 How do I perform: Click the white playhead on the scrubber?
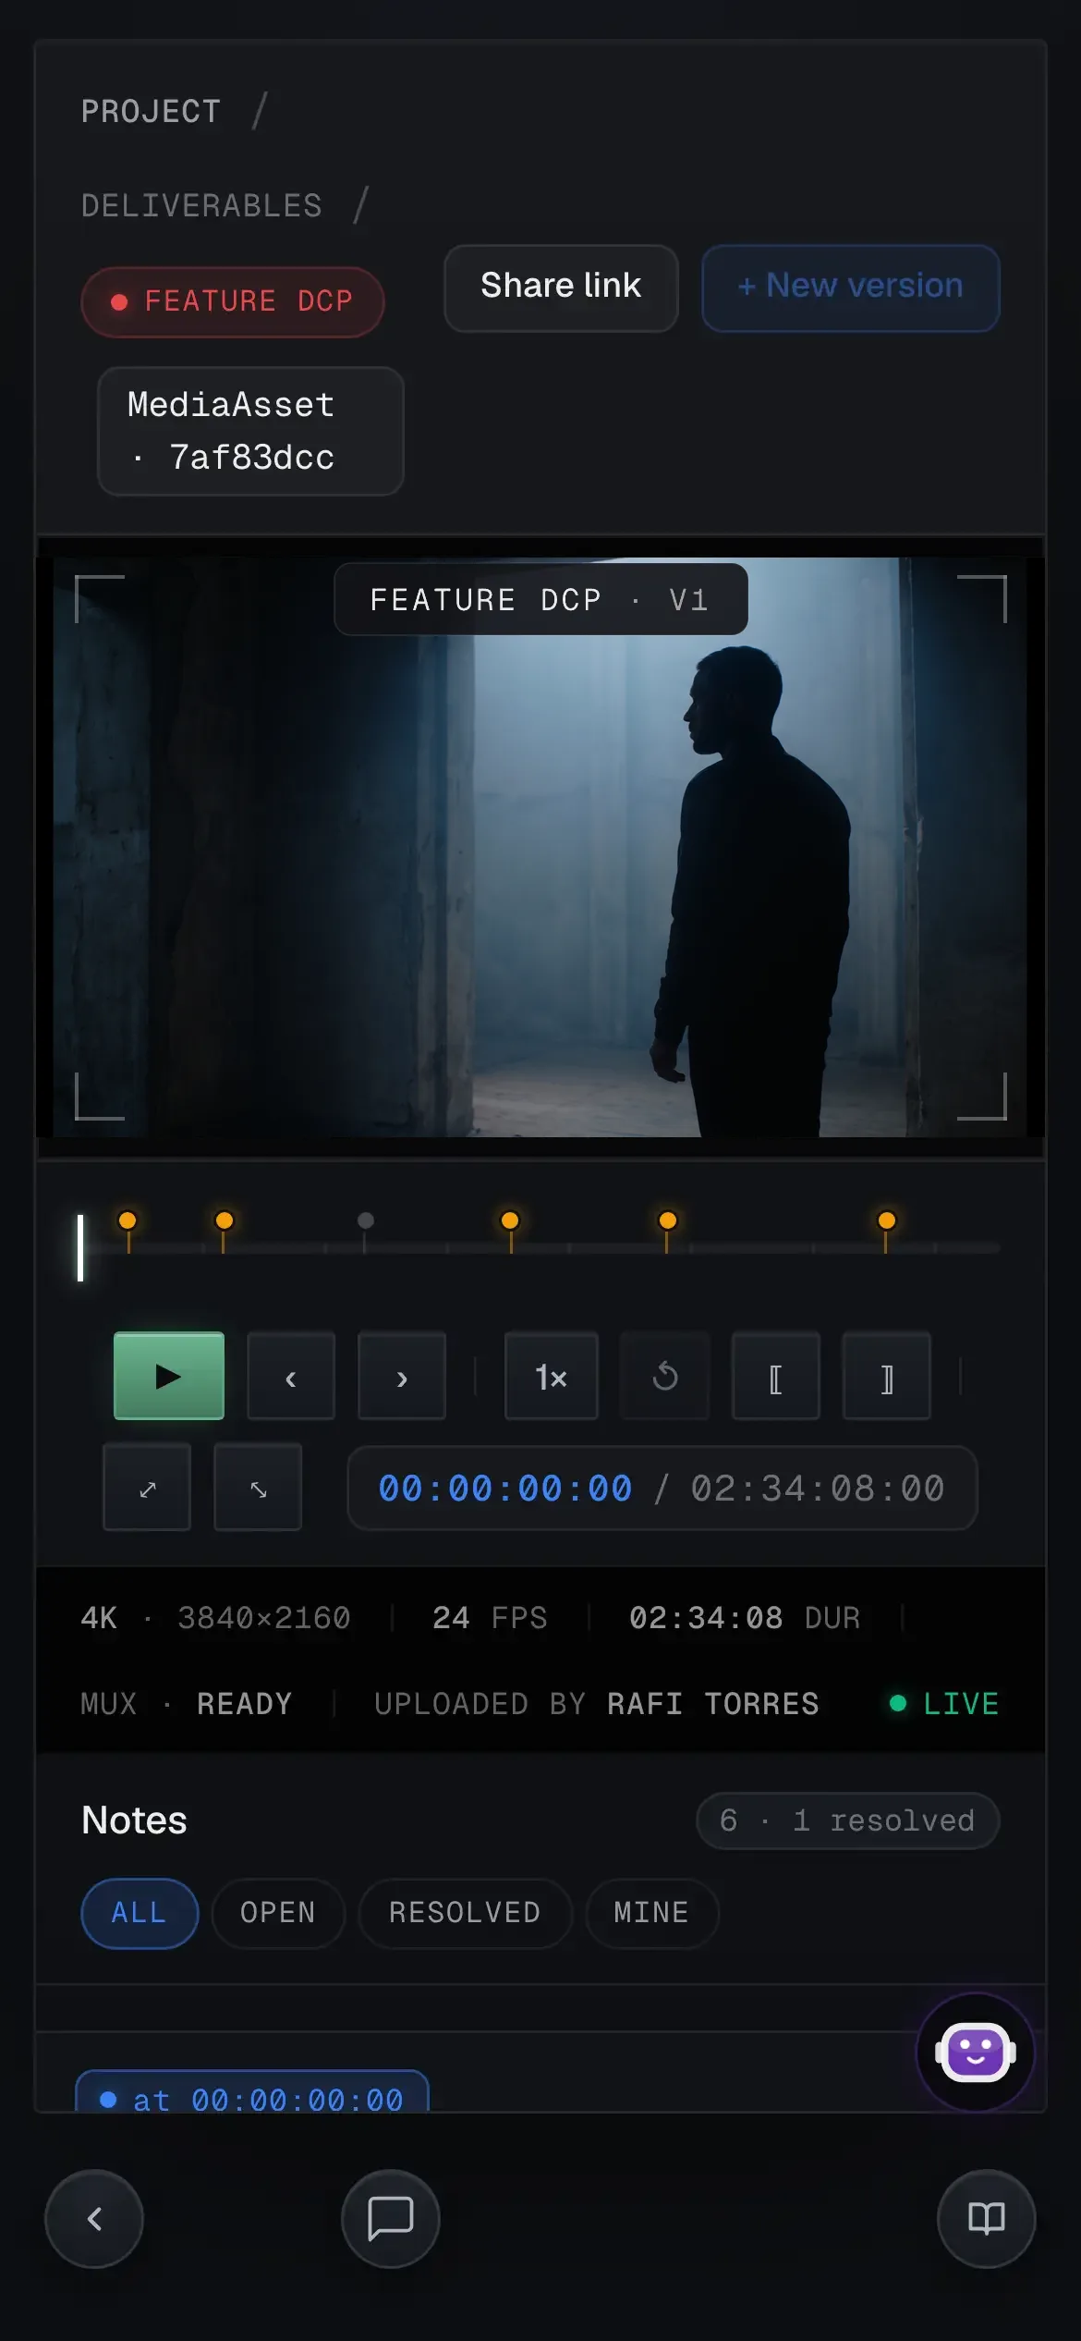point(80,1248)
